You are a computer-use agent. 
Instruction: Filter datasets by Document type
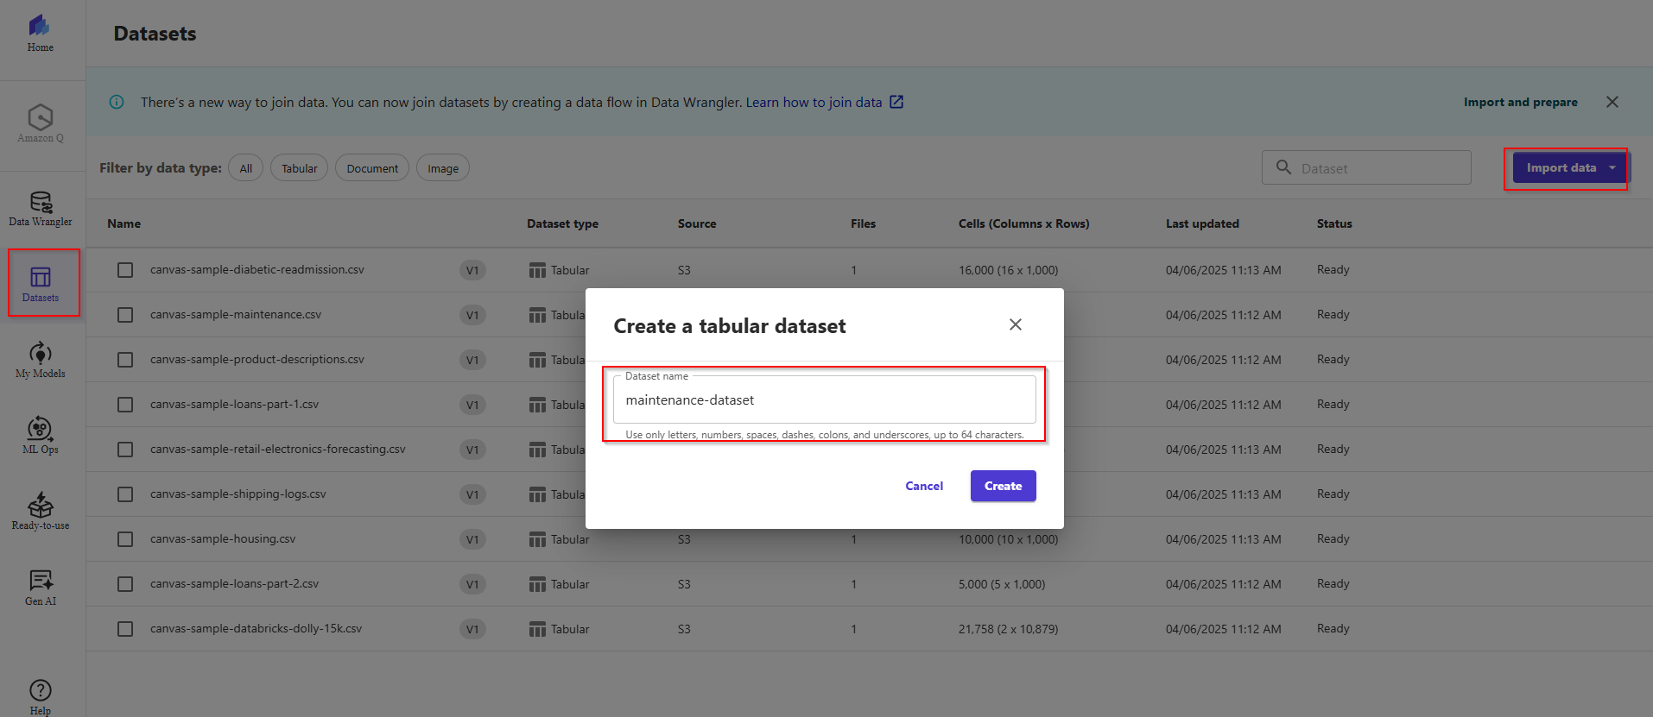coord(372,168)
